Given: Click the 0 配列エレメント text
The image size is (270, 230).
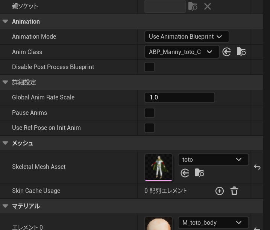Looking at the screenshot, I should [x=166, y=191].
